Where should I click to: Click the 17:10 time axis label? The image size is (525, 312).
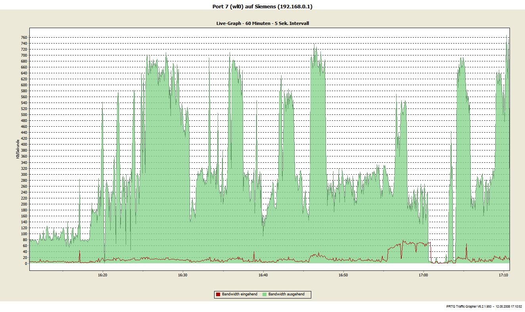click(x=503, y=275)
